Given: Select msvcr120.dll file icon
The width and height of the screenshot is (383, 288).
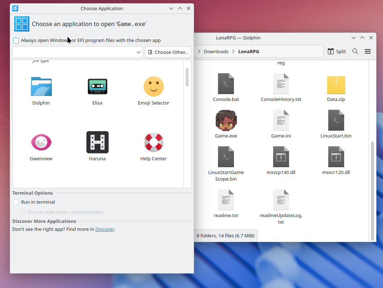Looking at the screenshot, I should [336, 157].
